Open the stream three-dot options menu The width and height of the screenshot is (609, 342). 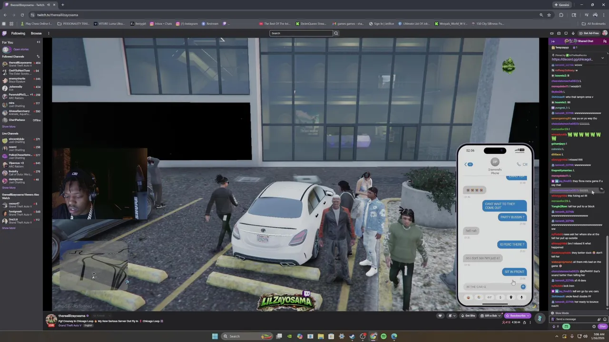(530, 323)
